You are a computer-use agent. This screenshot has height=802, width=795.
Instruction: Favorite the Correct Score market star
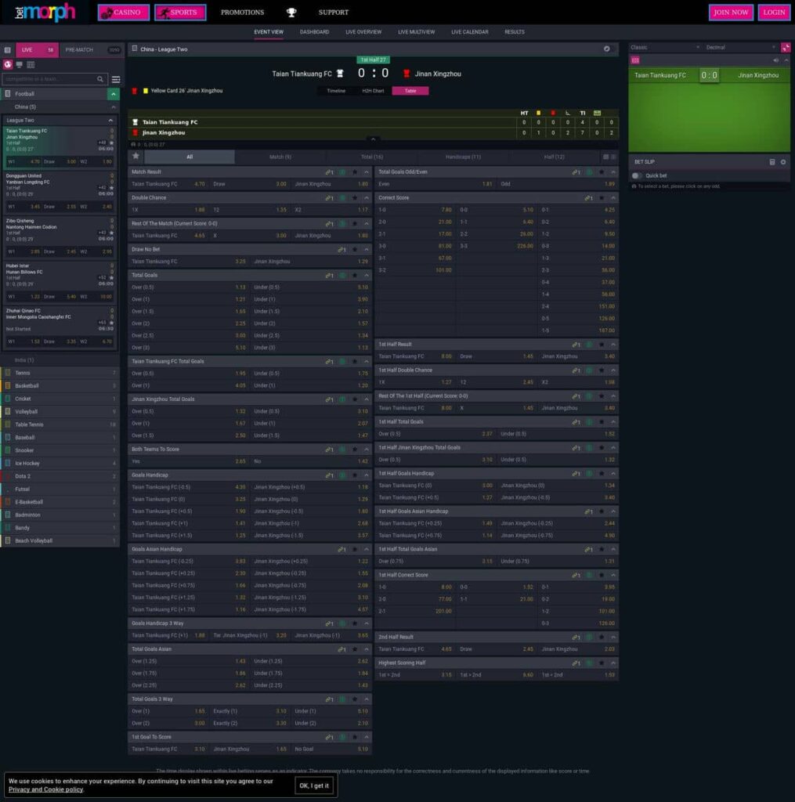coord(602,198)
